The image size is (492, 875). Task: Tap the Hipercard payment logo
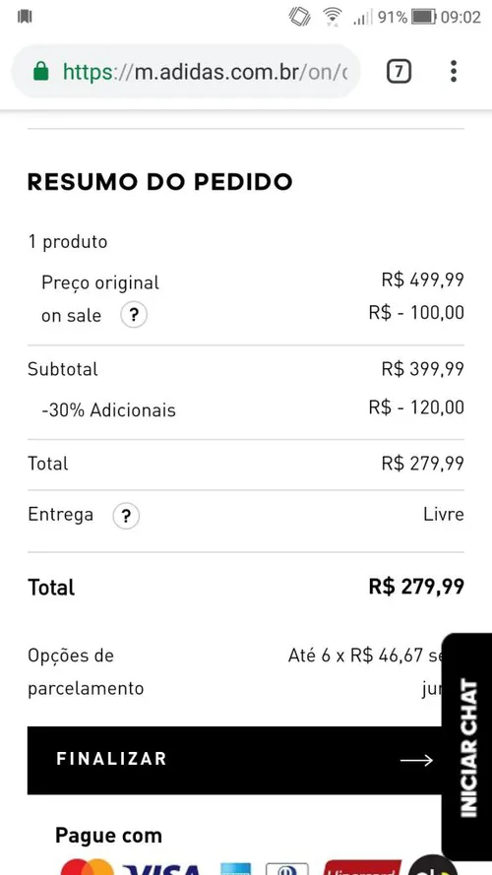coord(362,868)
